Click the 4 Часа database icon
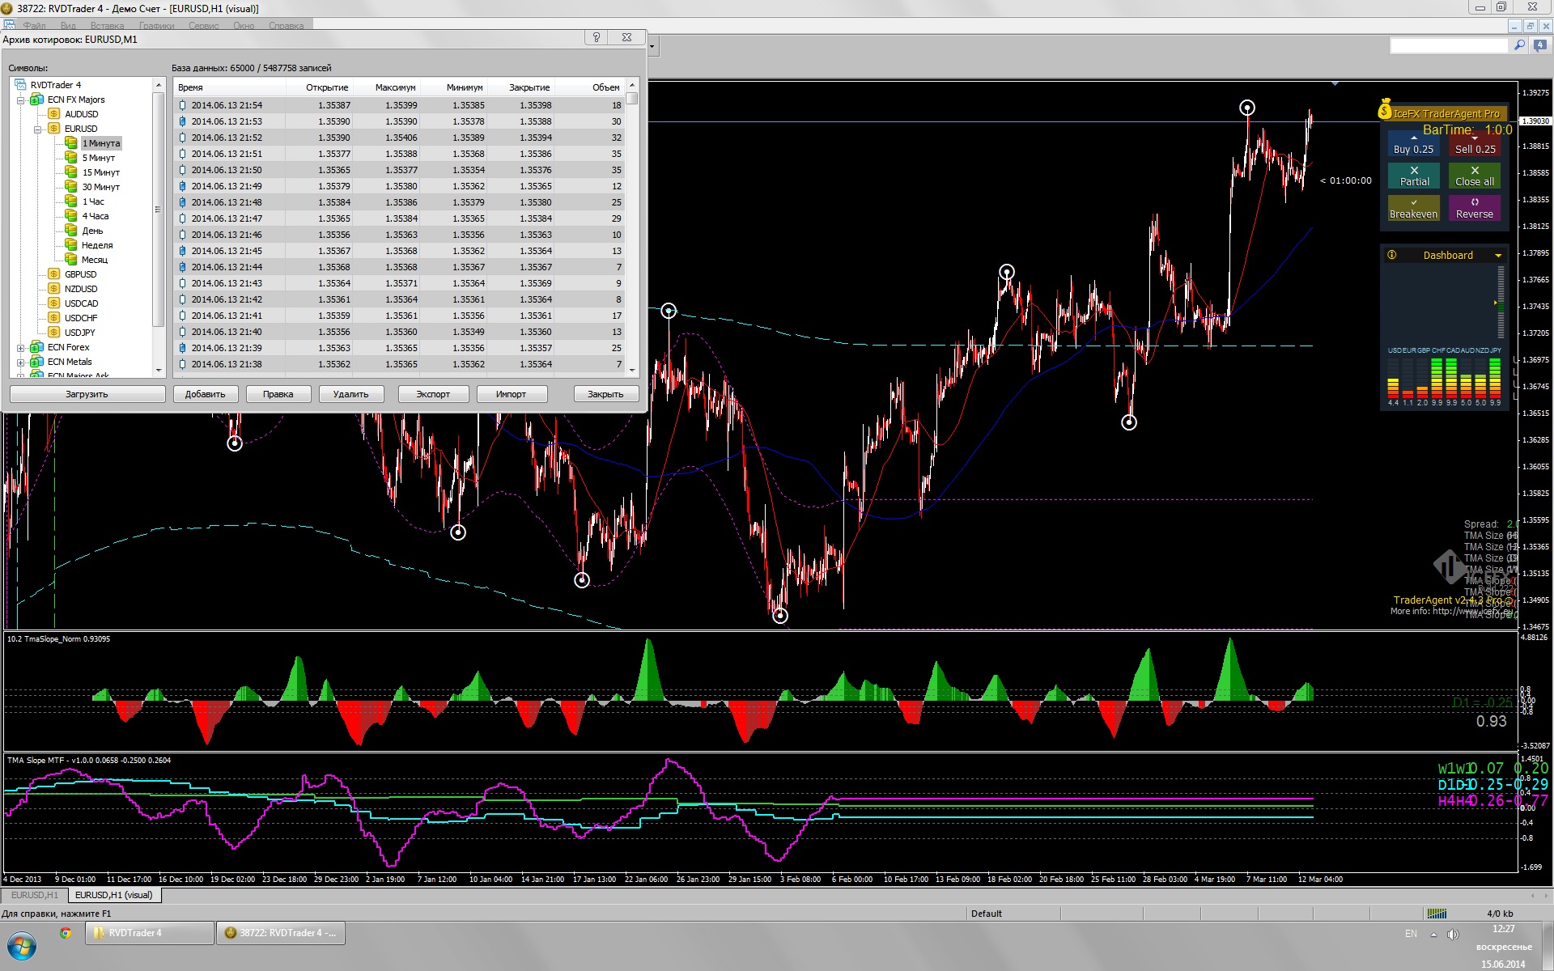The height and width of the screenshot is (971, 1554). coord(71,216)
